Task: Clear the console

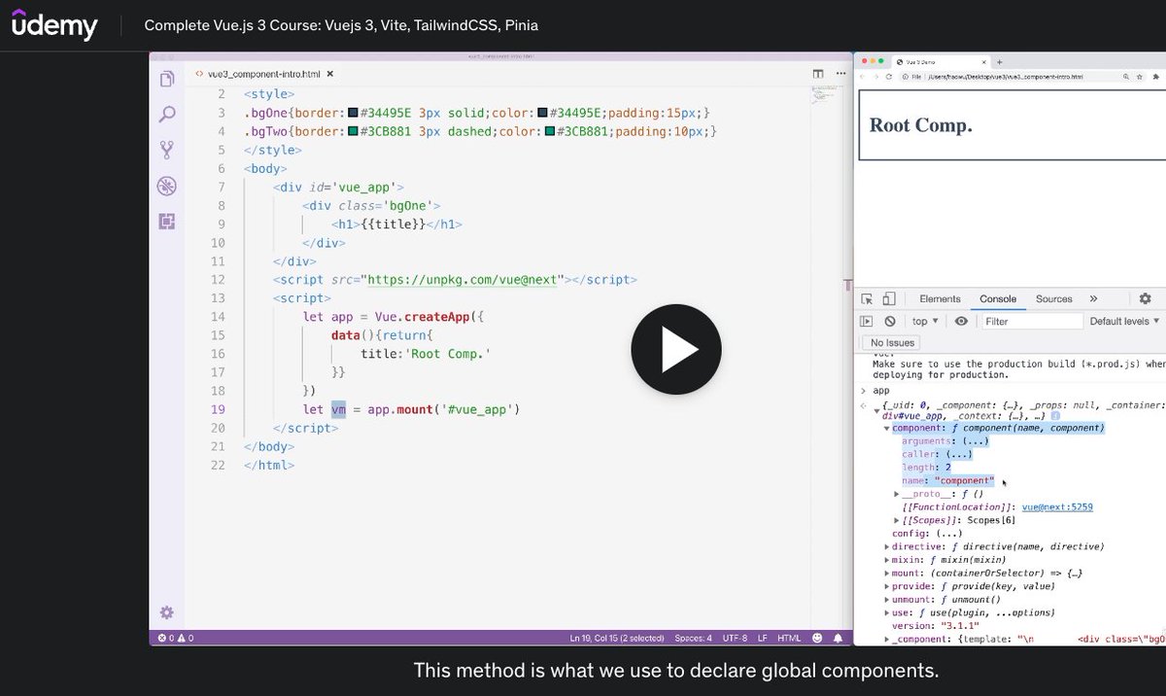Action: point(890,322)
